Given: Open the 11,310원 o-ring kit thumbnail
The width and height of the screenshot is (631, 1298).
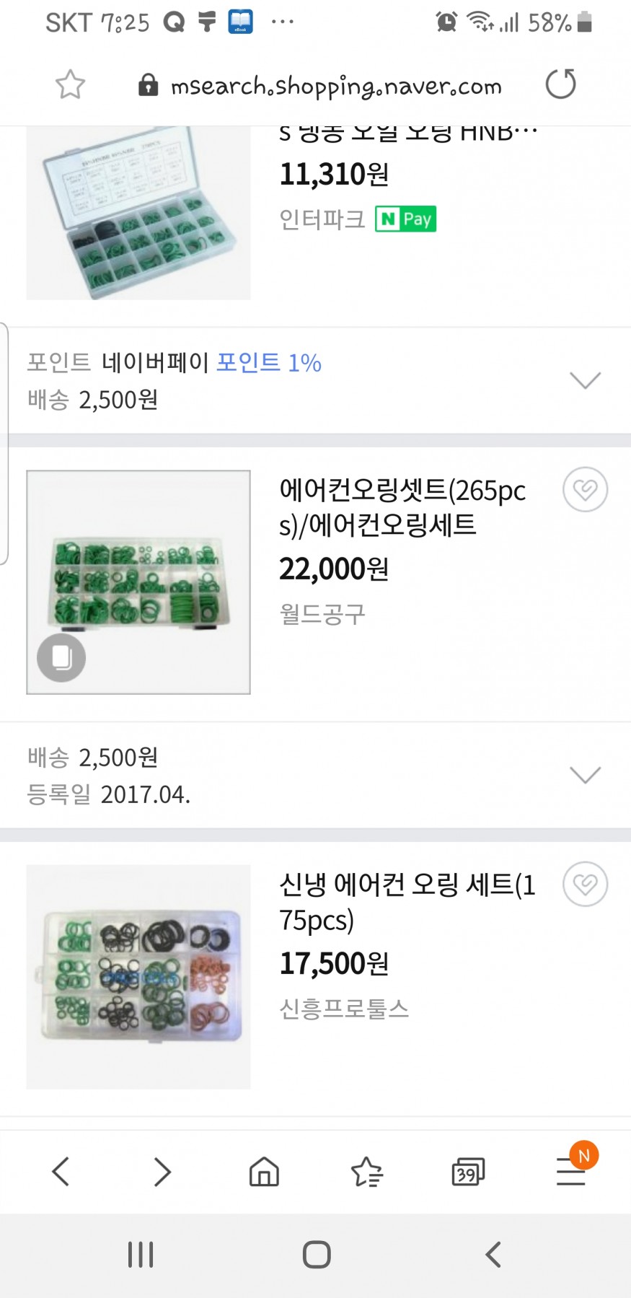Looking at the screenshot, I should coord(138,214).
